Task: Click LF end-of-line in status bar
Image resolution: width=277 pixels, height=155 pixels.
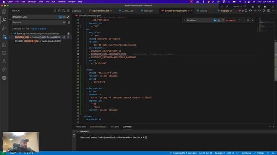Action: click(x=238, y=153)
